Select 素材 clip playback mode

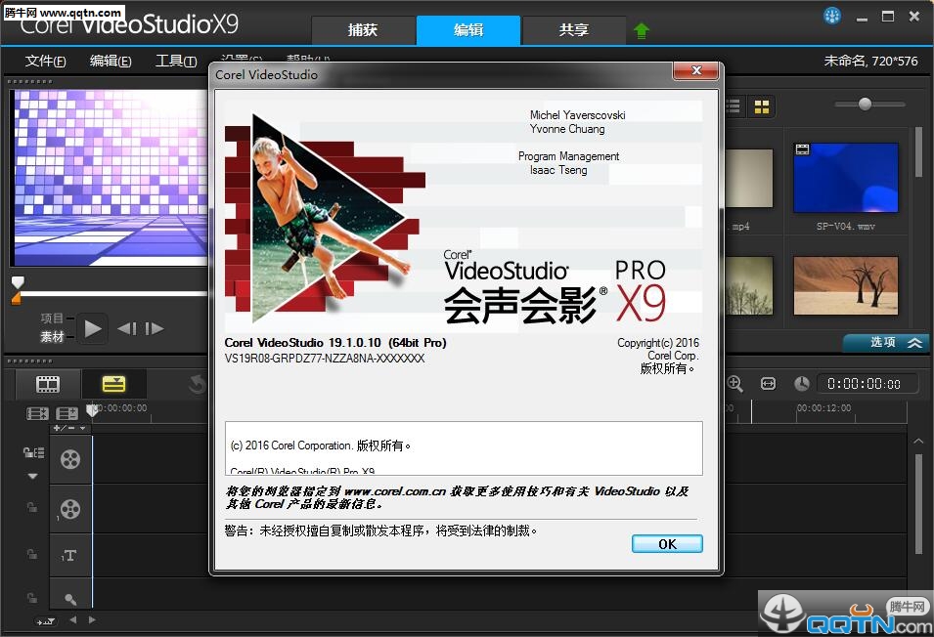(52, 337)
